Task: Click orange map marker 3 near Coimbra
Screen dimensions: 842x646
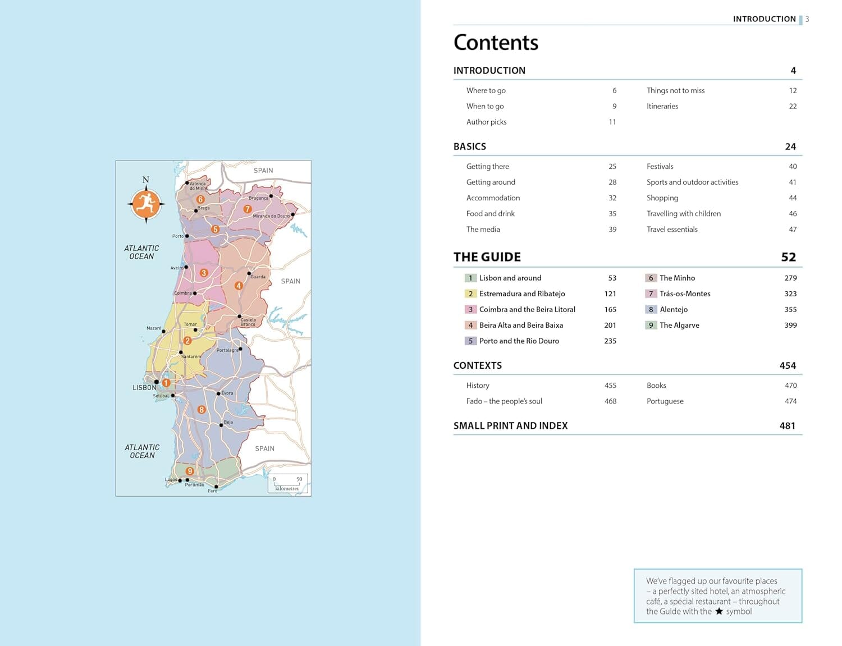Action: tap(204, 273)
